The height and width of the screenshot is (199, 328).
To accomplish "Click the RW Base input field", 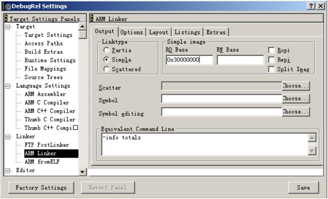I will point(240,60).
